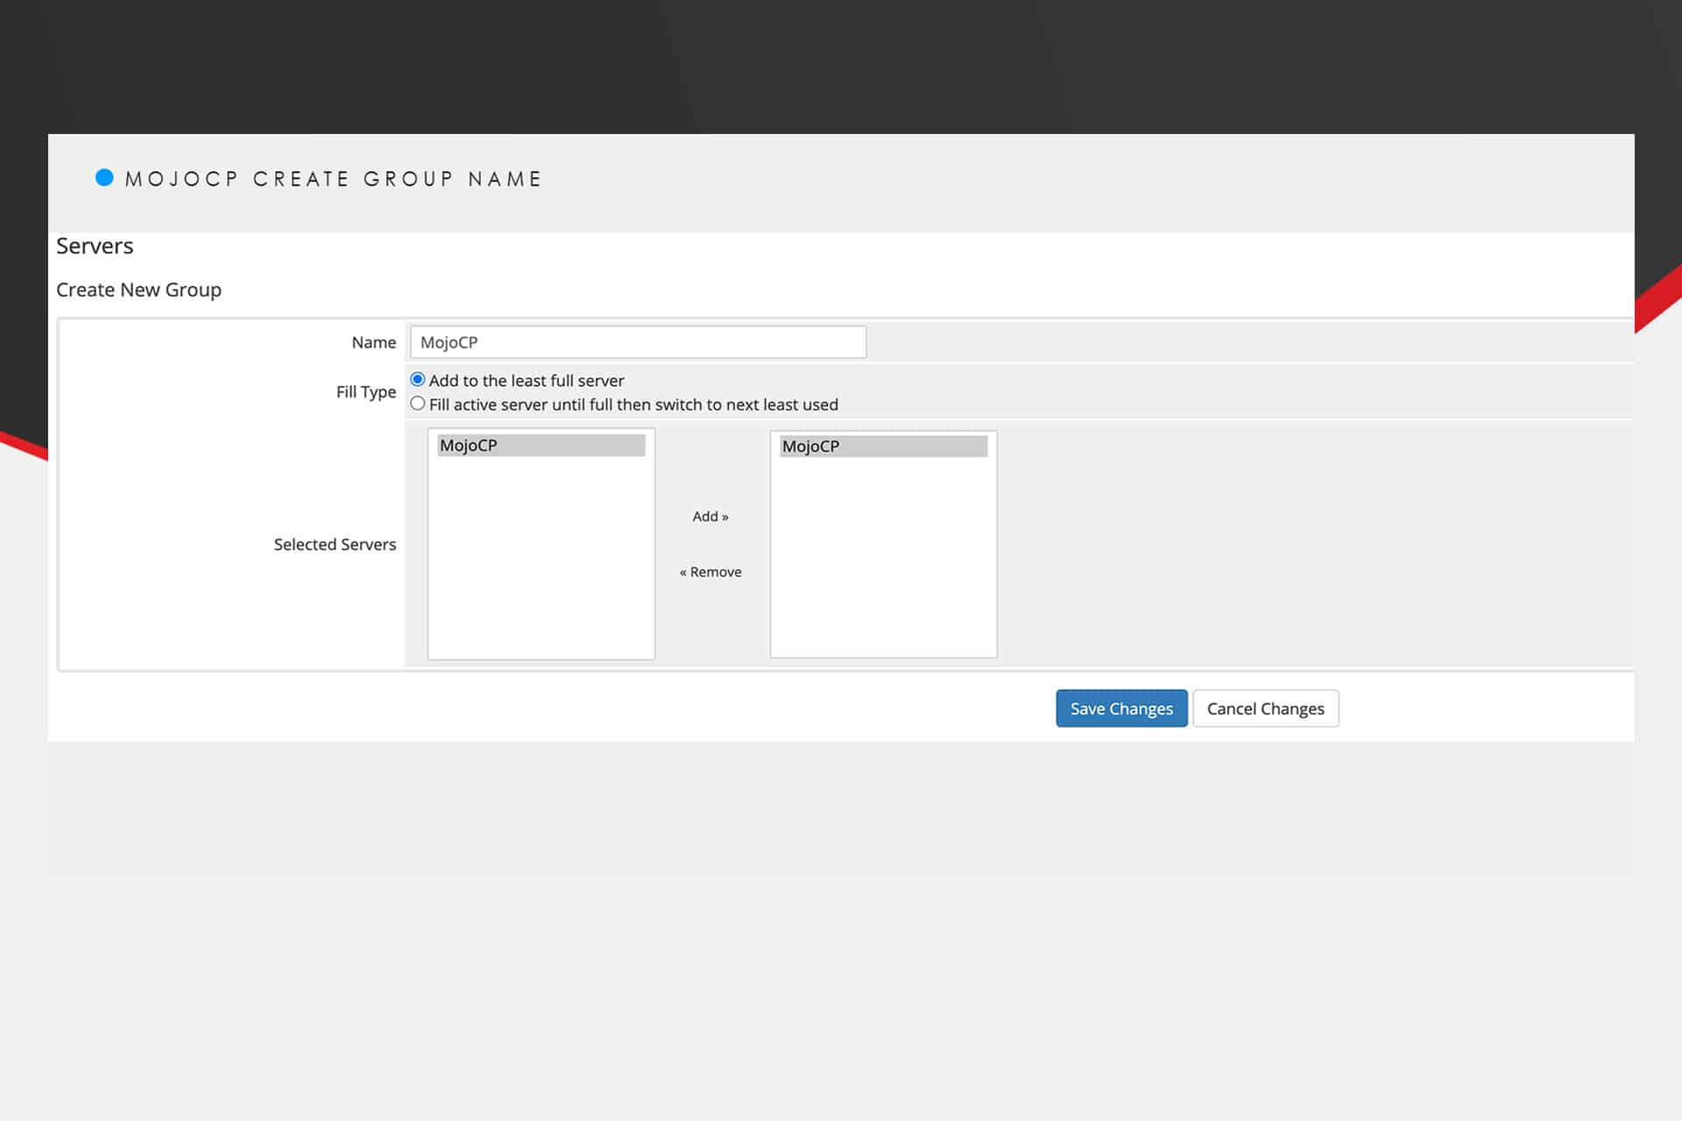Save Changes to the new group

[1121, 709]
